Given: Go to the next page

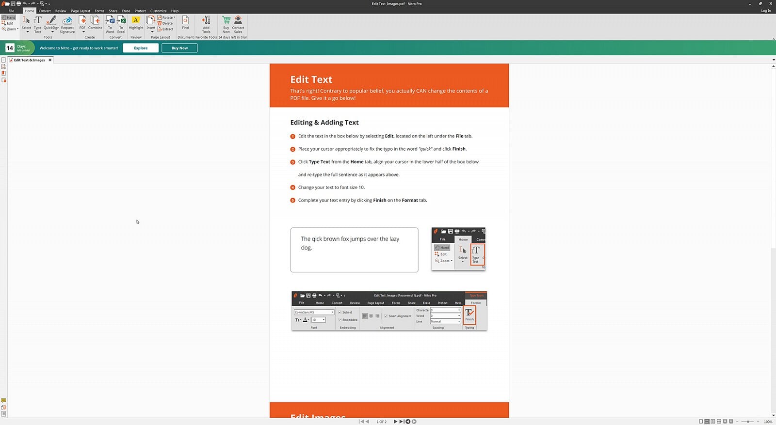Looking at the screenshot, I should [396, 422].
